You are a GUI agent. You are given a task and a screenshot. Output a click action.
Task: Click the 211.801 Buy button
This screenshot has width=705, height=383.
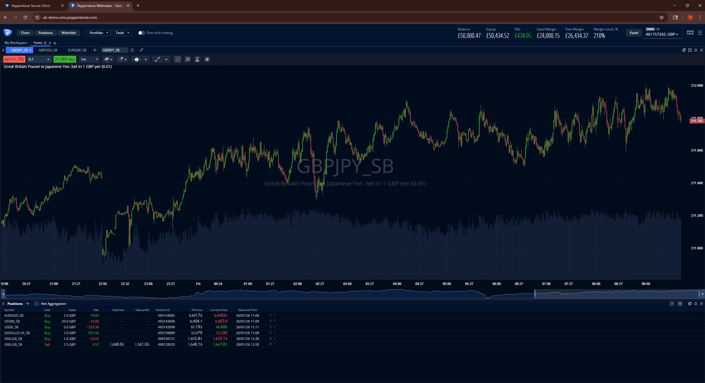[65, 59]
